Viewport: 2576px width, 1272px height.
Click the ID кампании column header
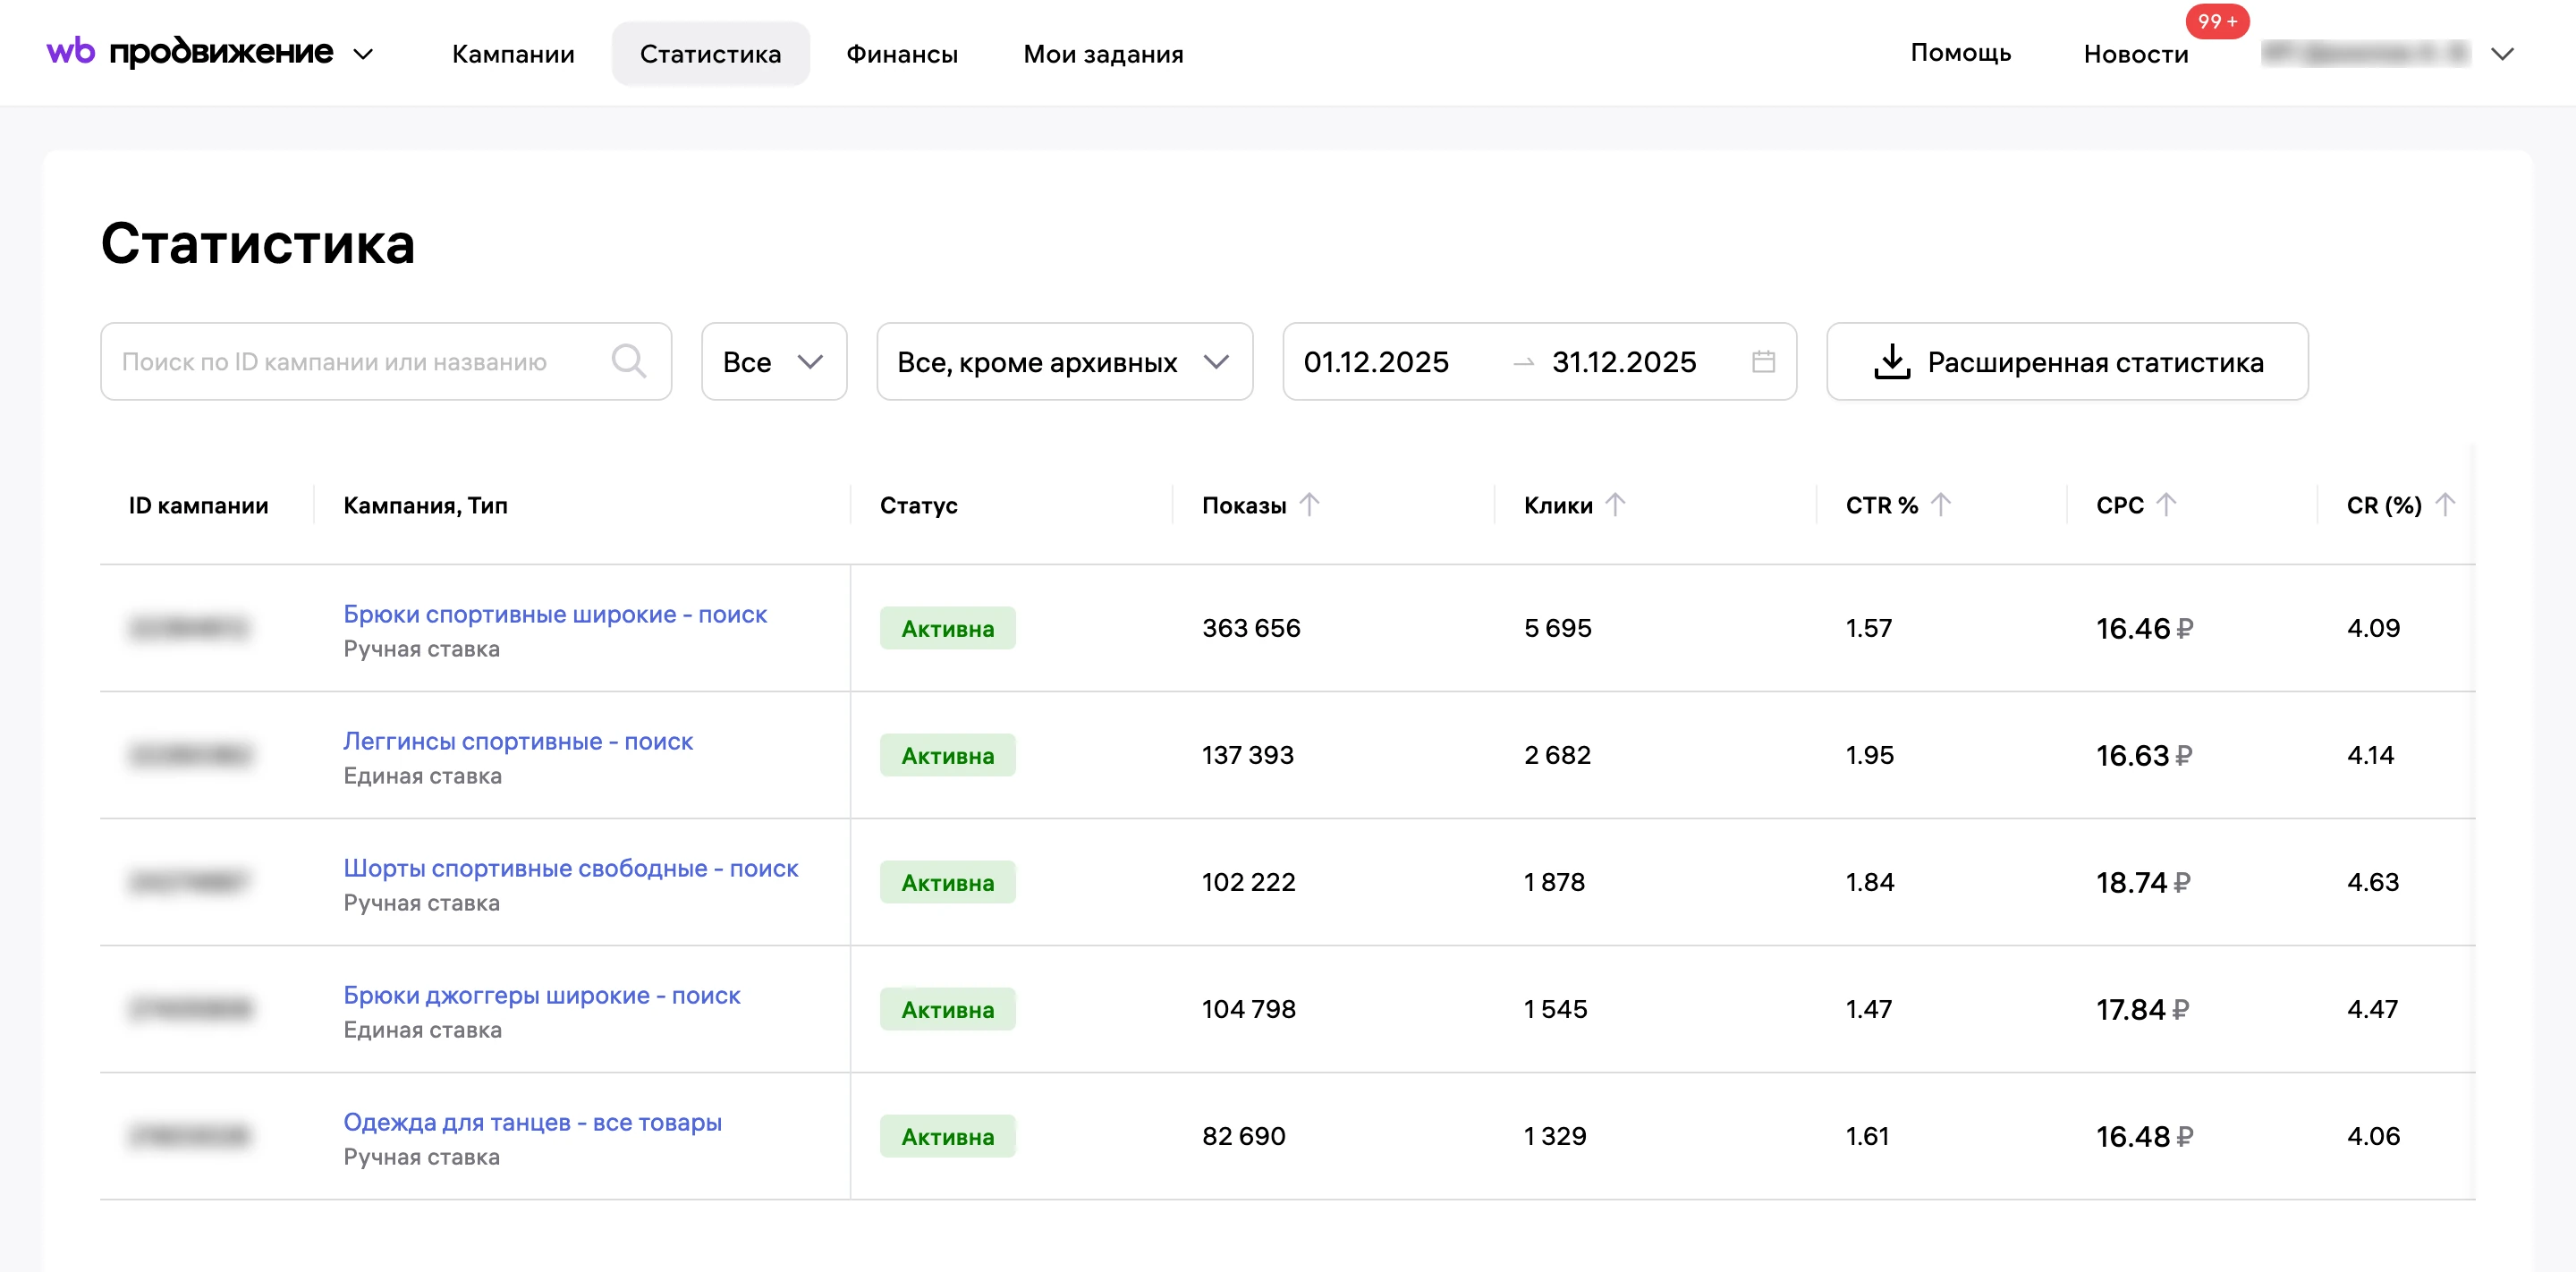[198, 505]
